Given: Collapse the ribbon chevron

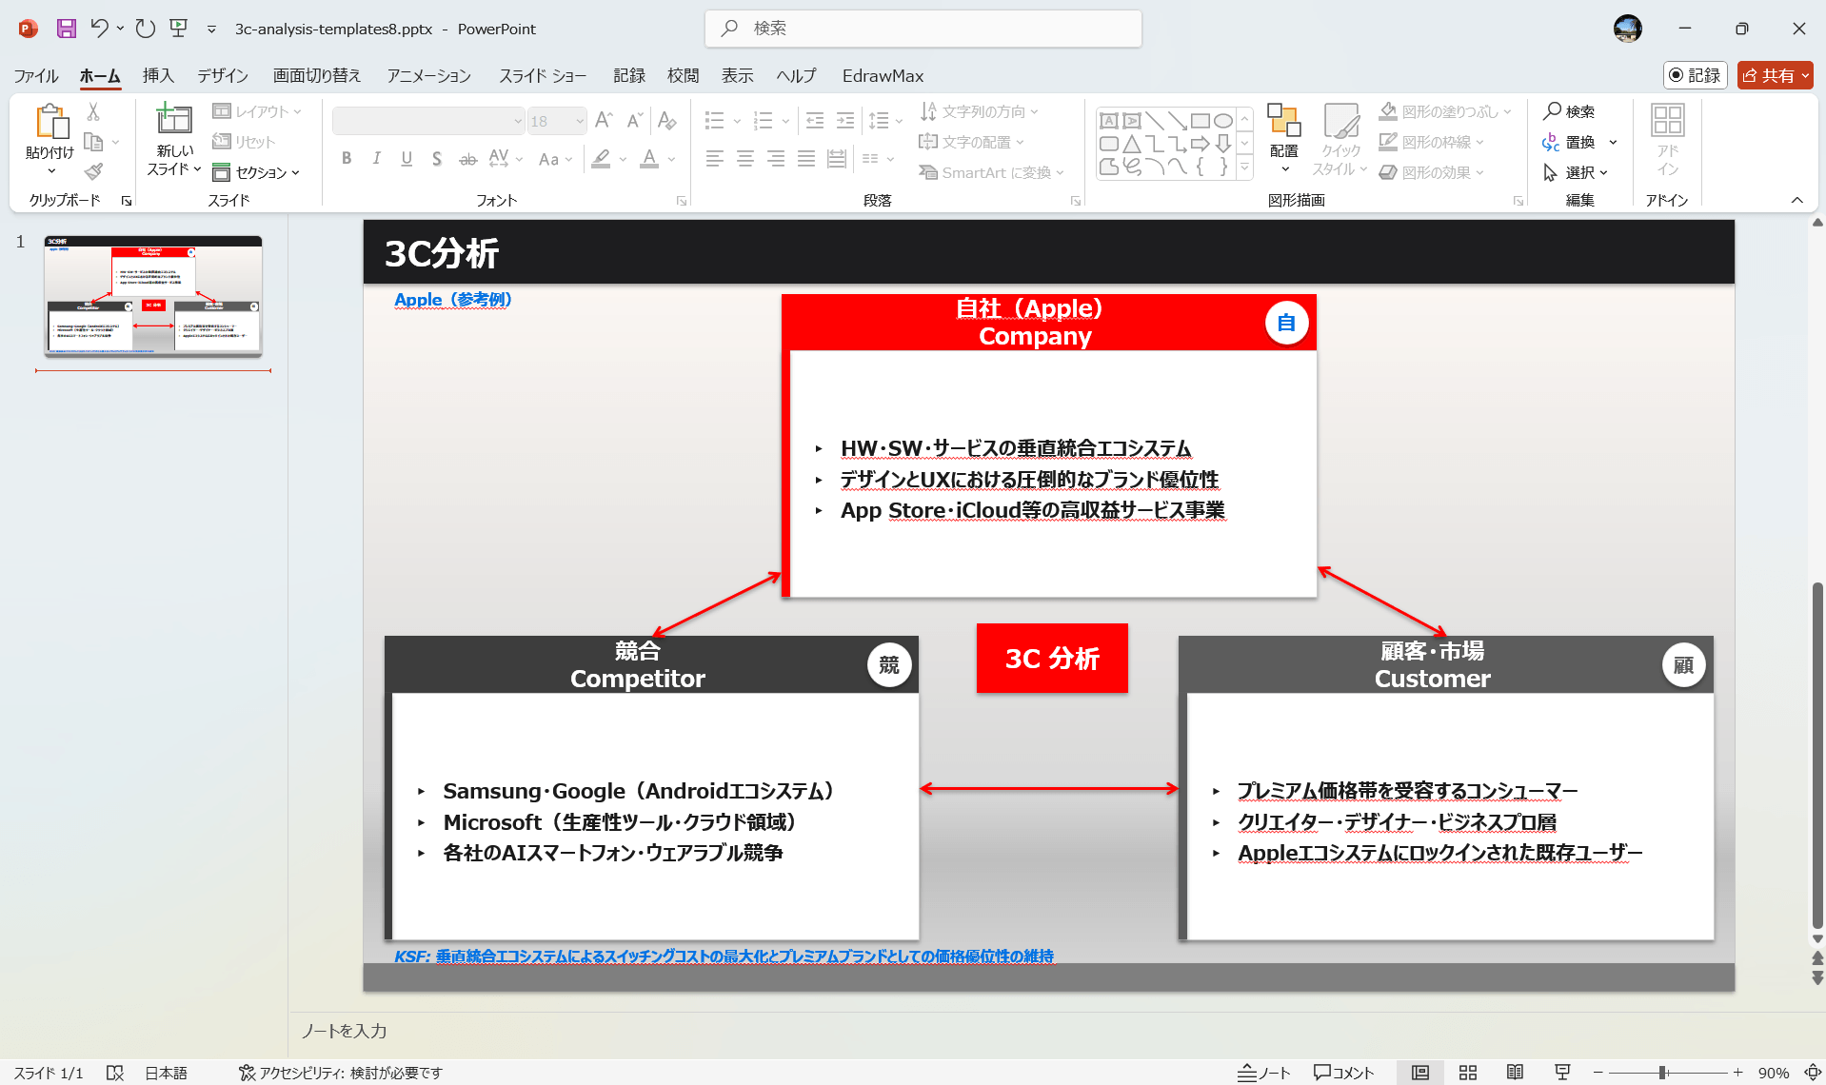Looking at the screenshot, I should (1796, 200).
